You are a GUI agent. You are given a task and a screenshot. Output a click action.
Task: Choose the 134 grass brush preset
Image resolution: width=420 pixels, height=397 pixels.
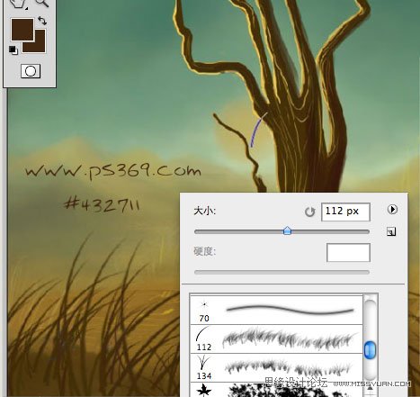point(276,367)
